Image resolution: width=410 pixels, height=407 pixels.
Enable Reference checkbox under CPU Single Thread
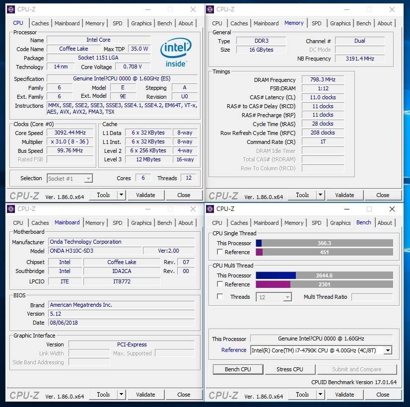pyautogui.click(x=219, y=252)
